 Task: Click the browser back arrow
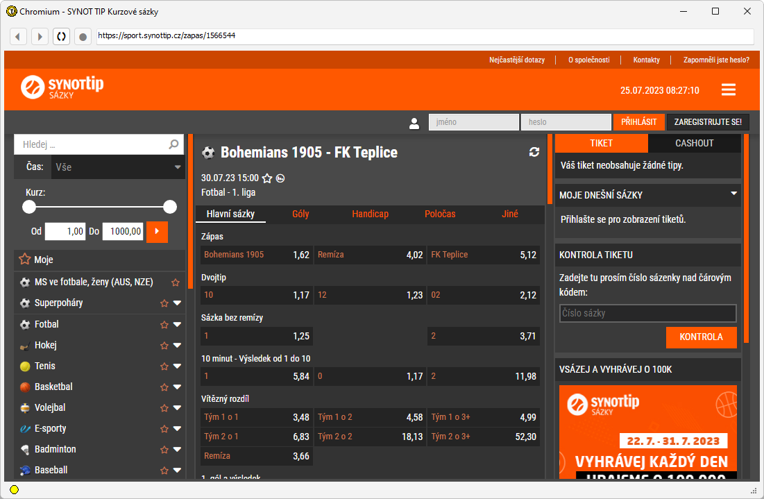[x=18, y=36]
